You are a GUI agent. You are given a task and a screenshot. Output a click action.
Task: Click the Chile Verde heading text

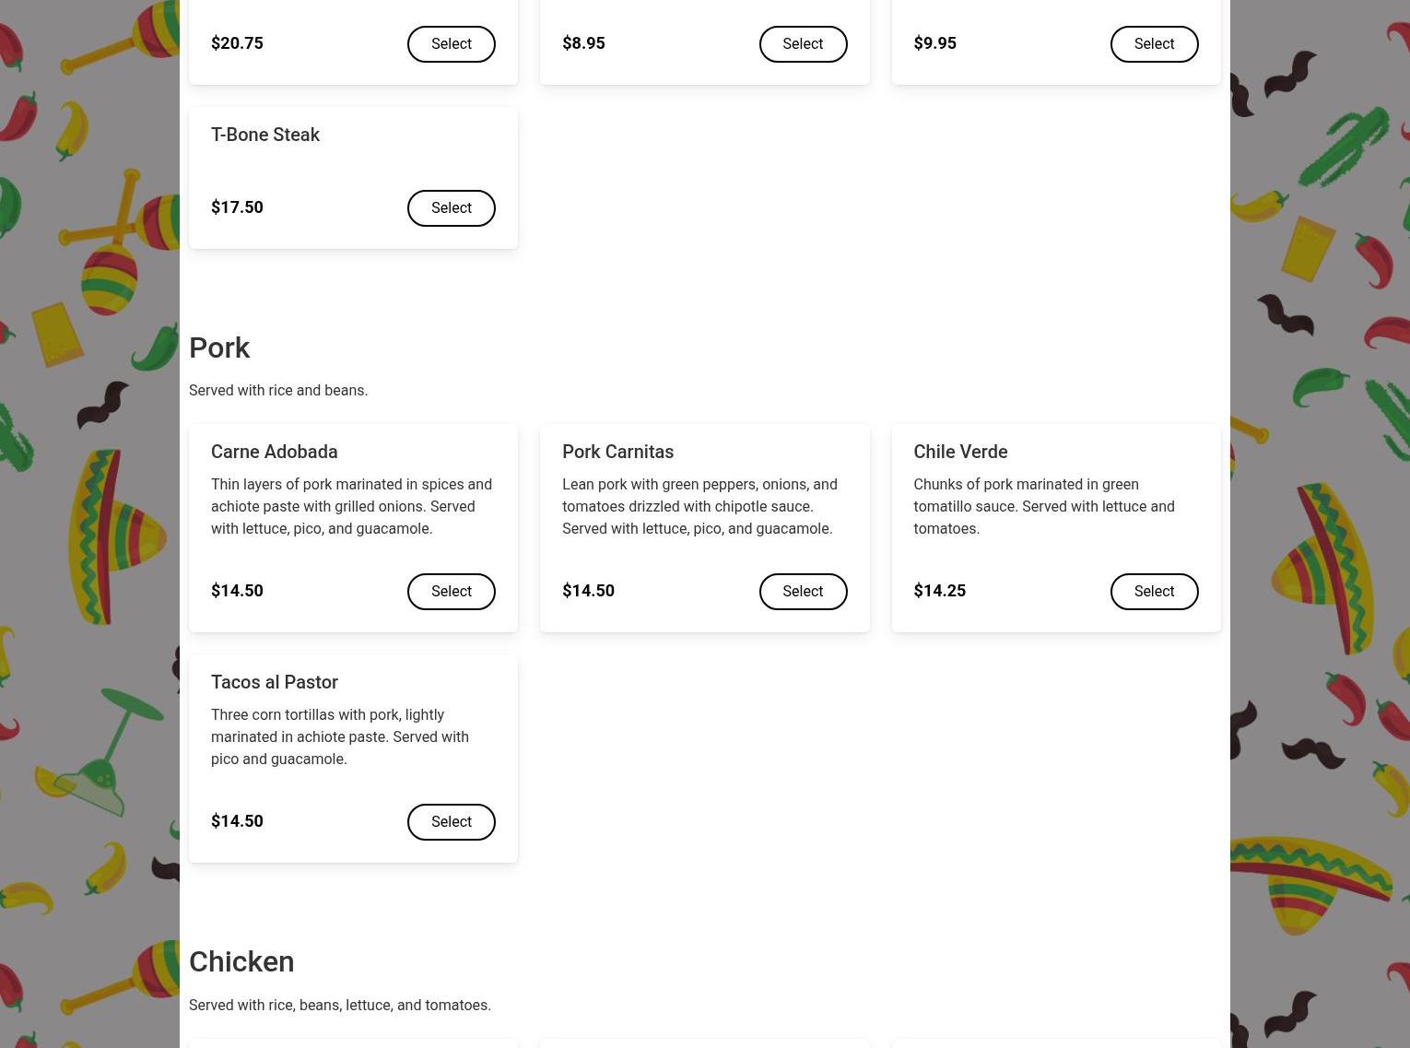(960, 452)
